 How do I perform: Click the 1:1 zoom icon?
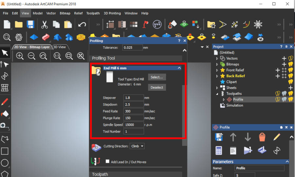[57, 56]
